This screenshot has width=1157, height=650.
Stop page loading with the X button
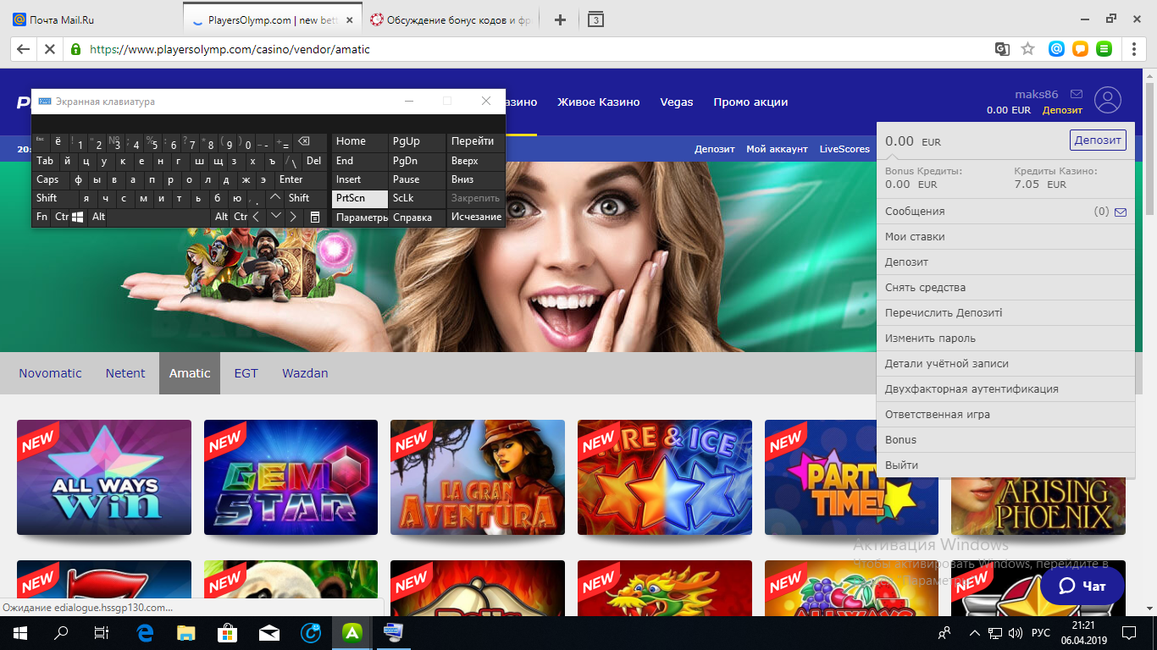49,49
